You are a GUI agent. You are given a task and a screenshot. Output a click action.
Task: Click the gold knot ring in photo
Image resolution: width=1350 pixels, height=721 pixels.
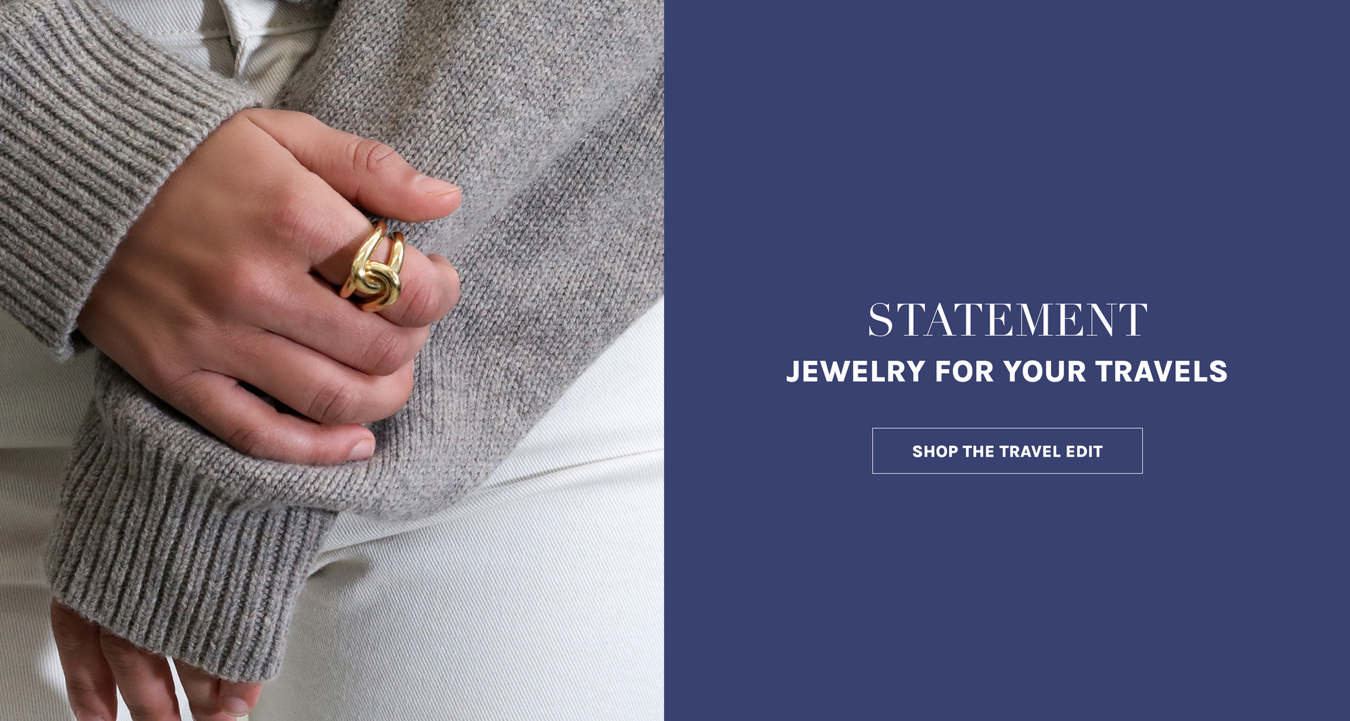[375, 268]
